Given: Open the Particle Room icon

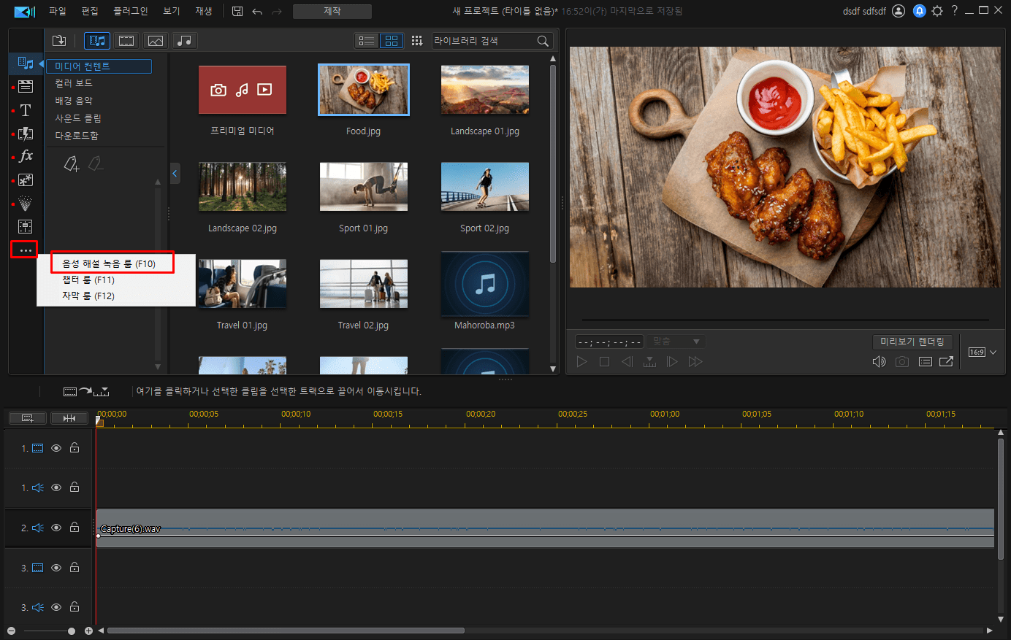Looking at the screenshot, I should pyautogui.click(x=26, y=203).
